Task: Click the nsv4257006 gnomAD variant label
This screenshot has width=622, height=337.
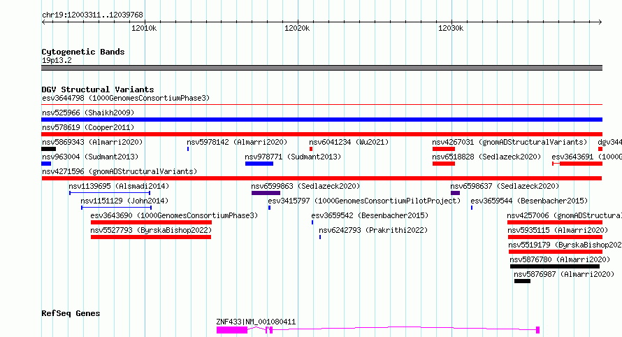Action: [x=564, y=215]
